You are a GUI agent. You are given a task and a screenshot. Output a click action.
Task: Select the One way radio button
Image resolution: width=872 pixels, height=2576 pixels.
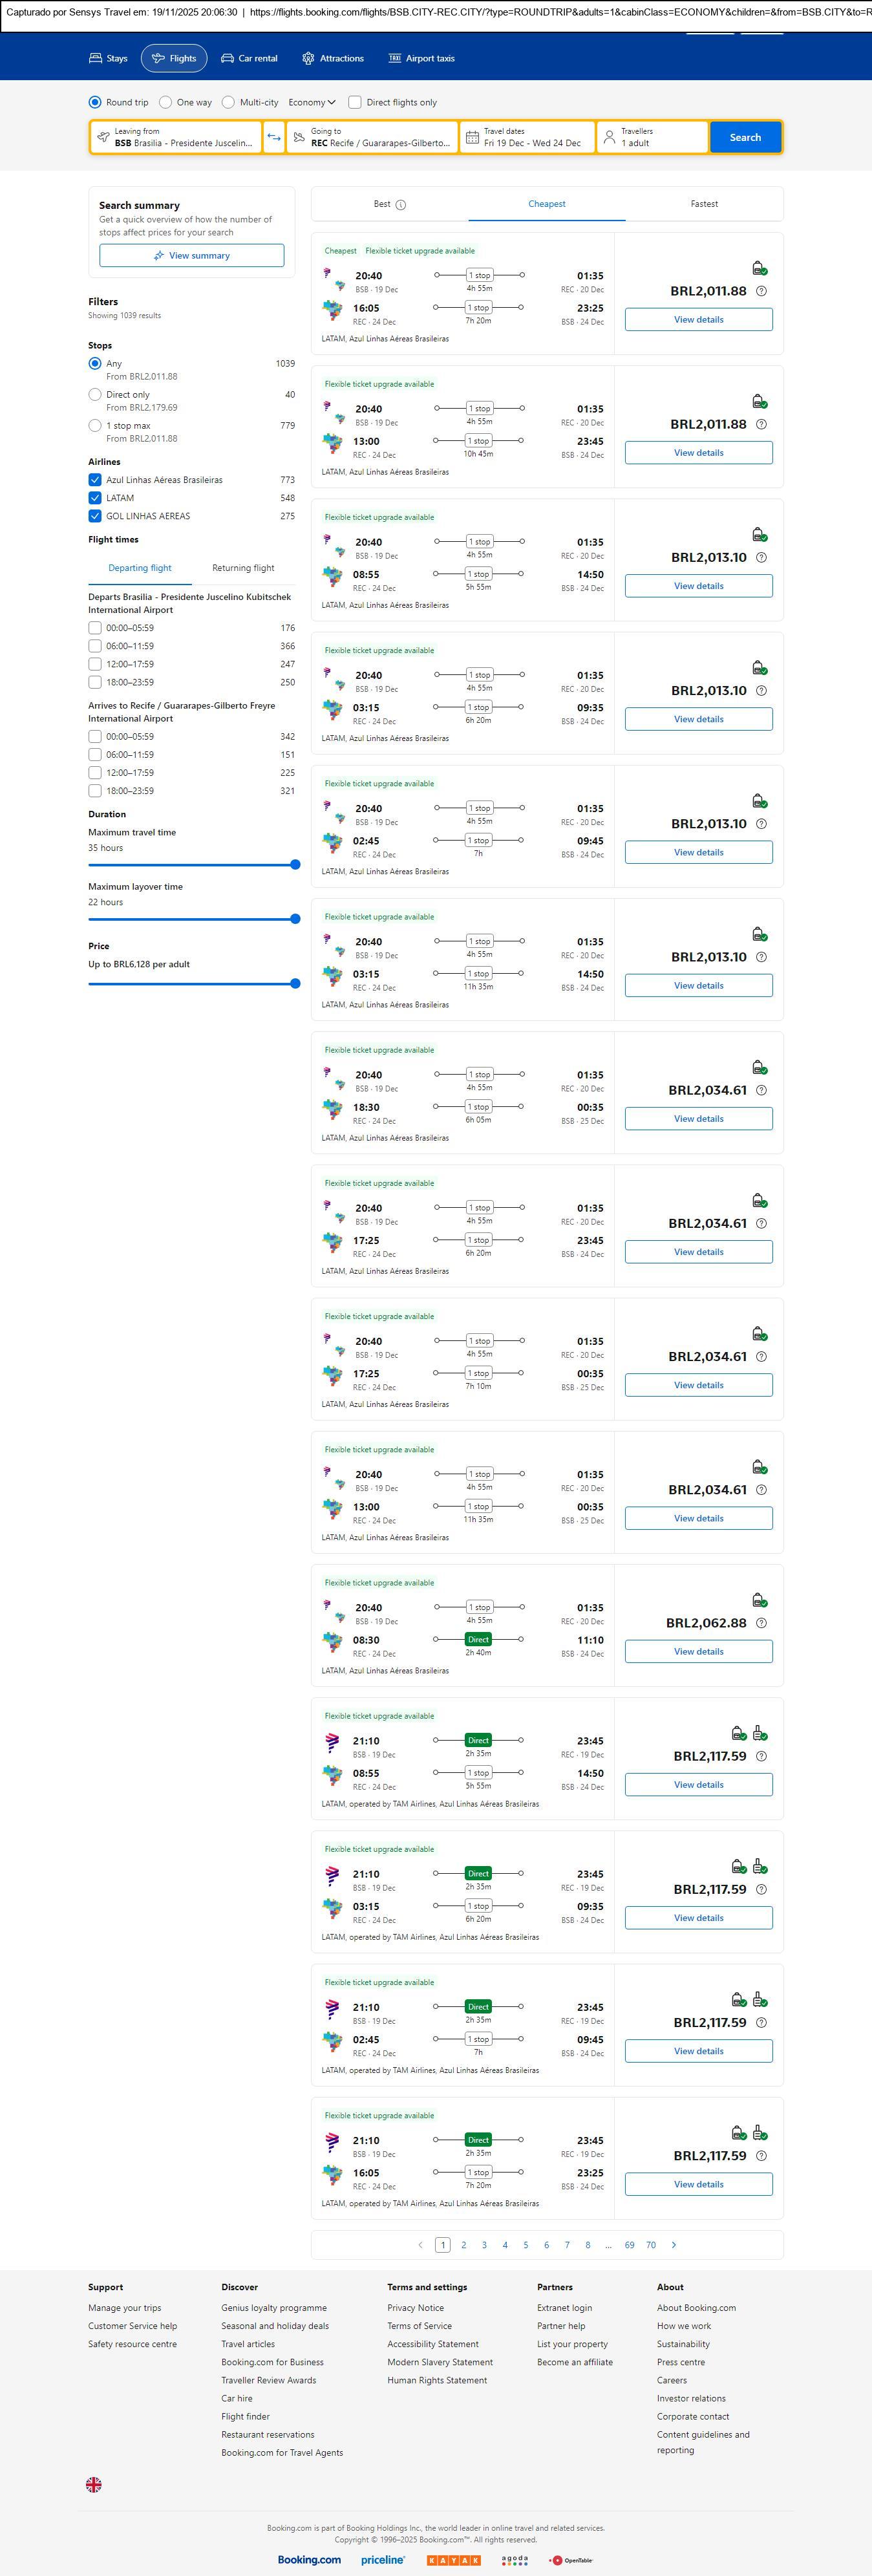pyautogui.click(x=166, y=102)
